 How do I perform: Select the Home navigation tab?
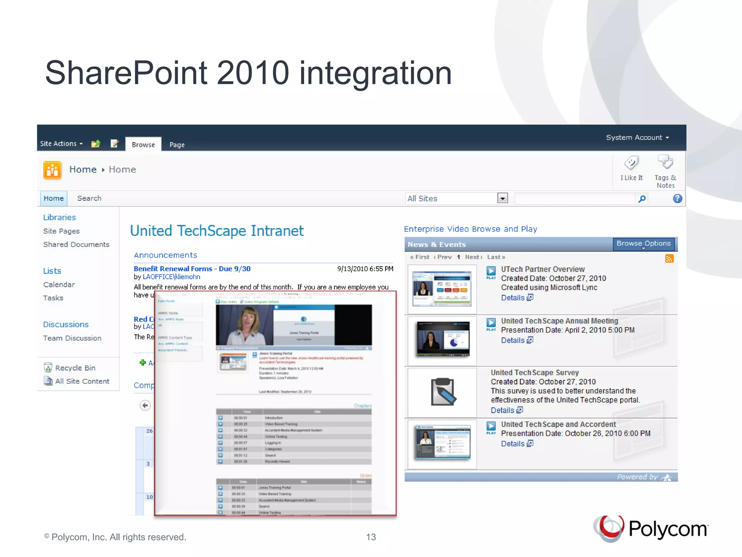click(x=54, y=198)
